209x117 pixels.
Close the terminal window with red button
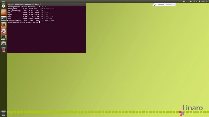[x=9, y=4]
